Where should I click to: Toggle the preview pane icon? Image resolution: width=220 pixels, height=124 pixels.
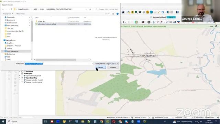tap(113, 14)
